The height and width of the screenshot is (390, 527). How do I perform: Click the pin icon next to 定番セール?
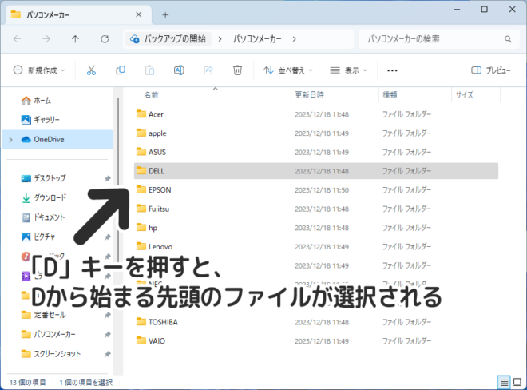pos(108,316)
